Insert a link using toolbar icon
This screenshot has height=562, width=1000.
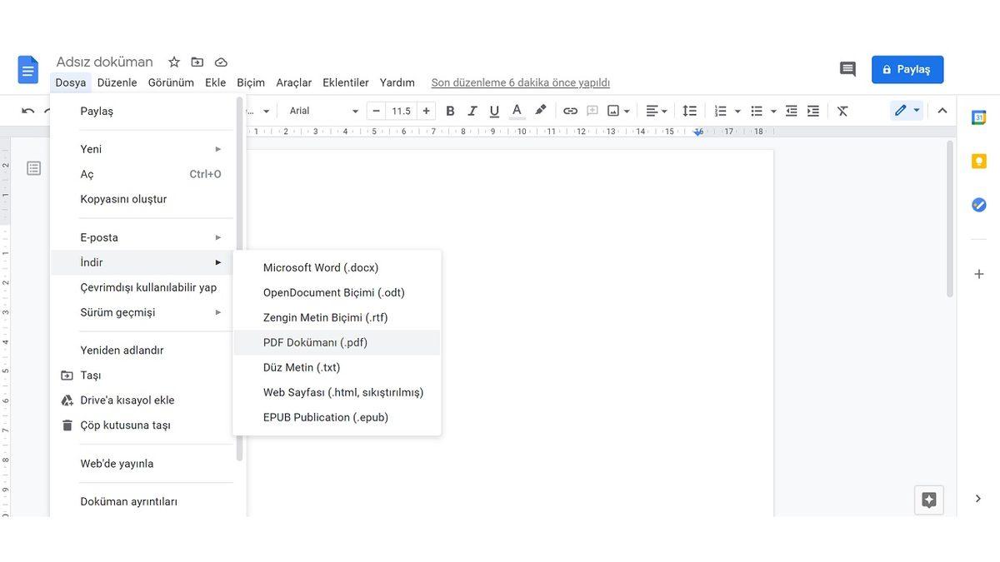[x=570, y=111]
